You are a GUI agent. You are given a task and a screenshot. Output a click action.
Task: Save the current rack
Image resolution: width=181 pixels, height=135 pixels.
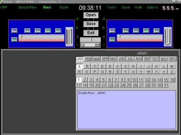[91, 24]
